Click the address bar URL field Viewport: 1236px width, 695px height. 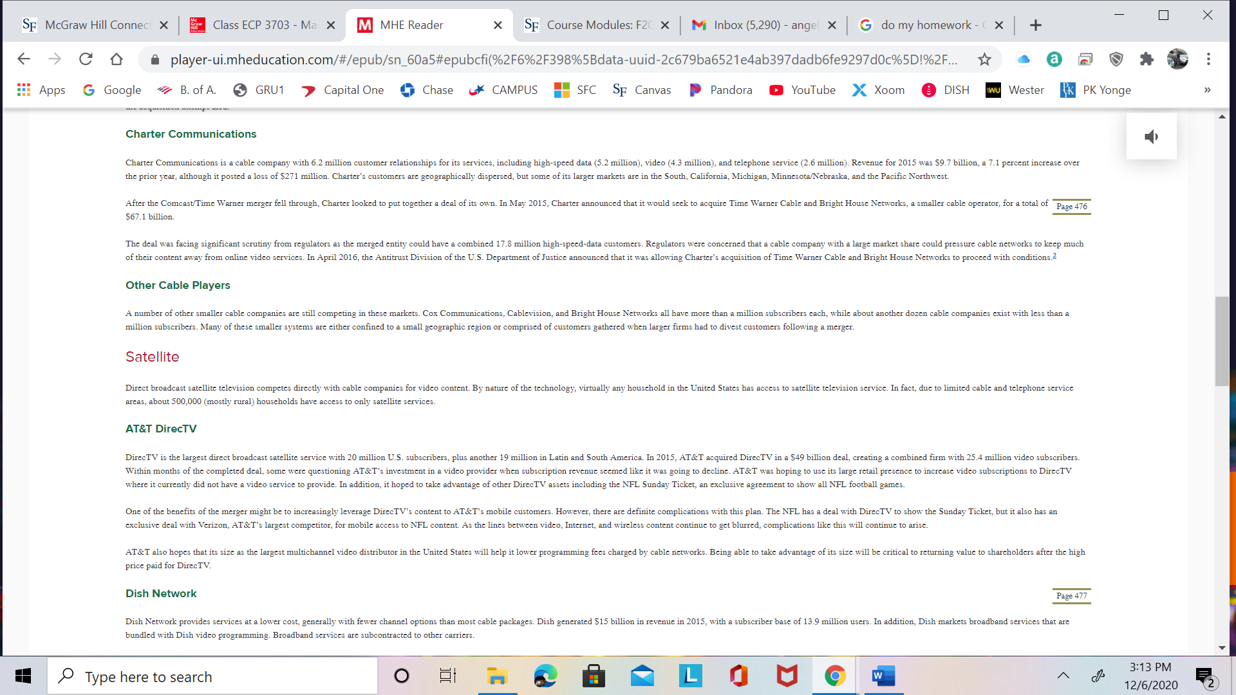coord(563,59)
